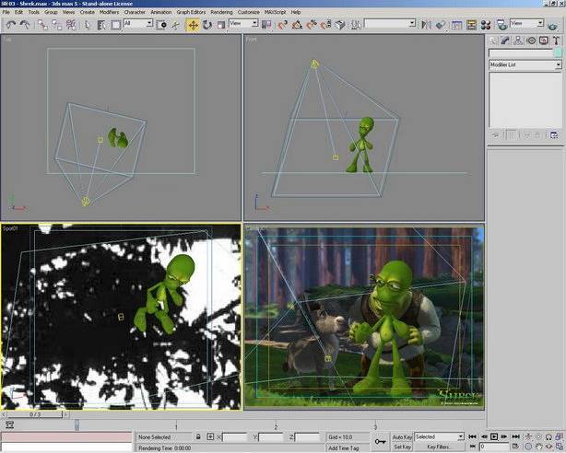
Task: Select the Link tool
Action: pos(43,25)
